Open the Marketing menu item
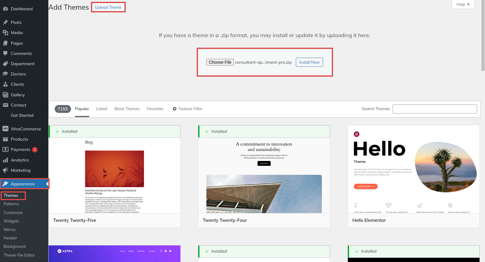The image size is (485, 262). 24,170
